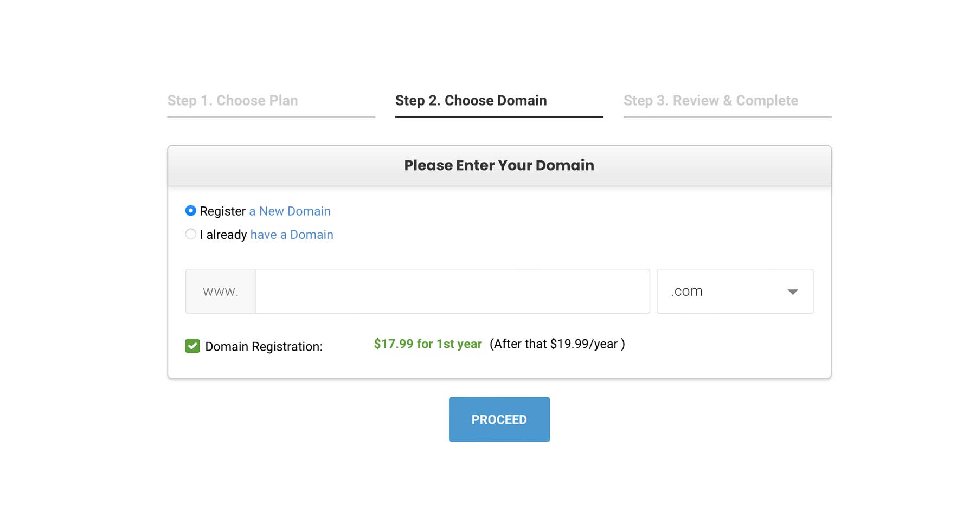Image resolution: width=976 pixels, height=518 pixels.
Task: Click the "have a Domain" link
Action: [291, 235]
